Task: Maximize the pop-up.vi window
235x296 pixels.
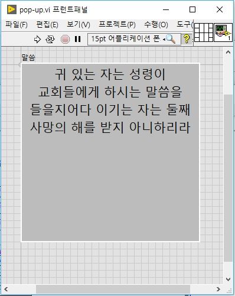Action: (x=192, y=9)
